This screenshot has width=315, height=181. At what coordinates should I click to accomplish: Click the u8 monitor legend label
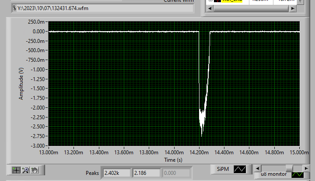pyautogui.click(x=273, y=174)
